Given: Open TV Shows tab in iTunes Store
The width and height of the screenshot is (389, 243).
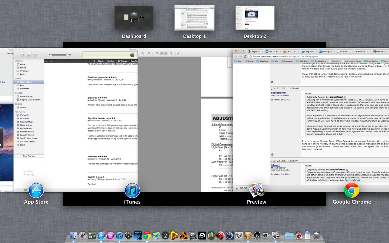Looking at the screenshot, I should (x=122, y=61).
